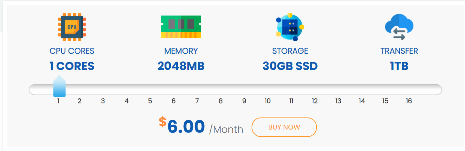Viewport: 465px width, 151px height.
Task: Click the CPU CORES label
Action: [x=72, y=51]
